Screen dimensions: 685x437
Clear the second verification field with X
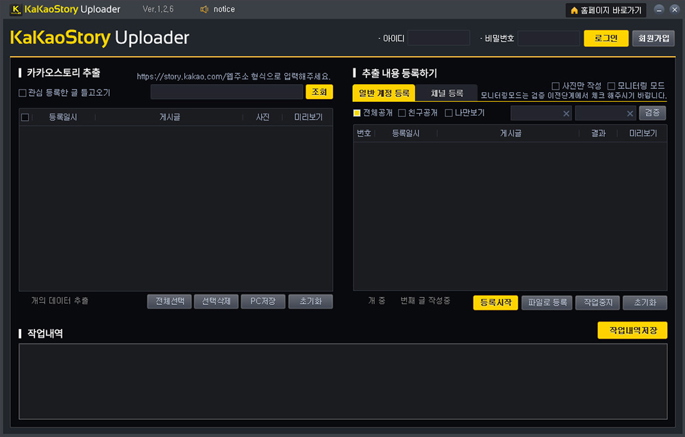[x=630, y=114]
